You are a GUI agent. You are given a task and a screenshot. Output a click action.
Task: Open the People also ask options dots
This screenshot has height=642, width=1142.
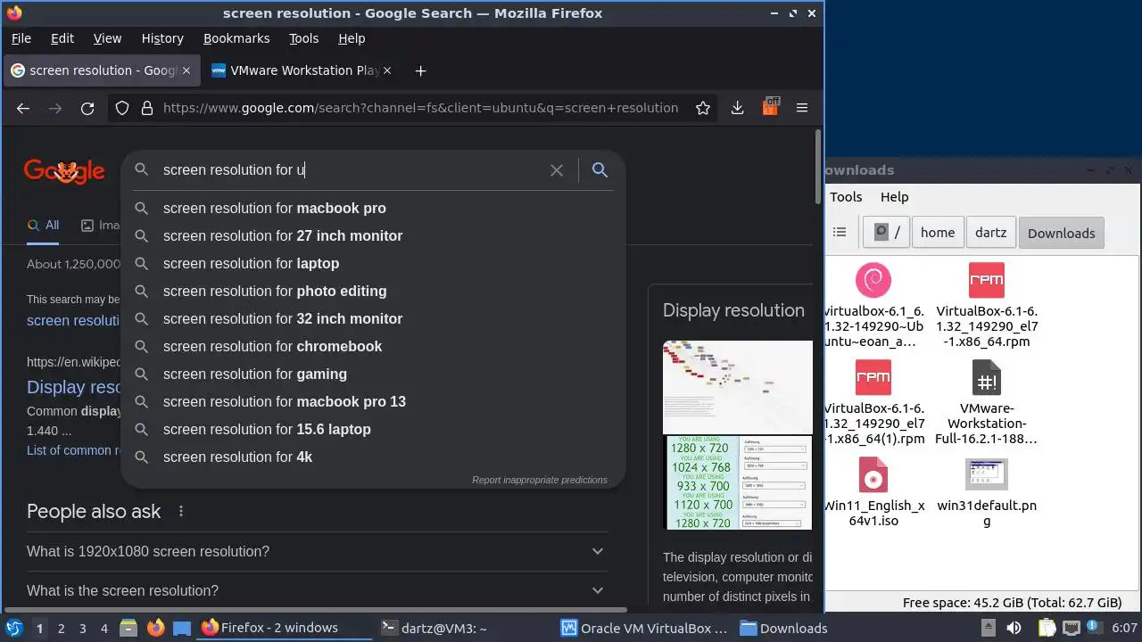[181, 511]
